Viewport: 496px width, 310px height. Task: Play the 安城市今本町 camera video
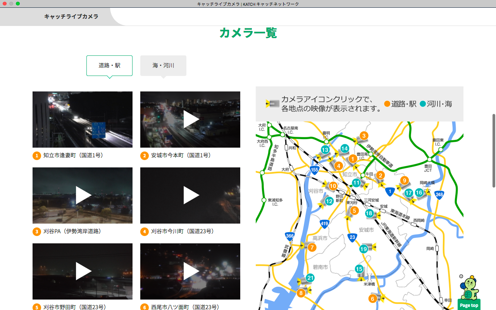click(190, 119)
